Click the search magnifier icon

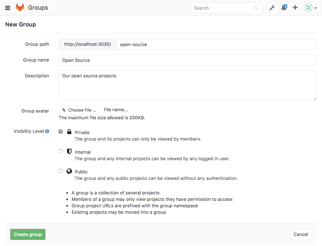(x=256, y=8)
